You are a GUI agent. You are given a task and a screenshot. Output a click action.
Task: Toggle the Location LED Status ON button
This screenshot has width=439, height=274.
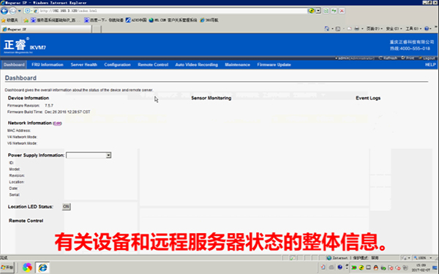66,207
